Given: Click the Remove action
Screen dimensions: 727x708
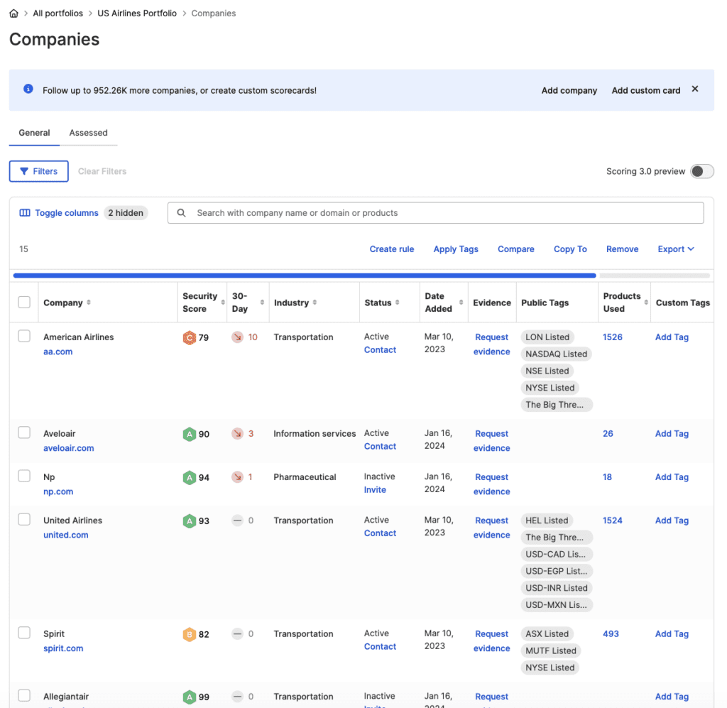Looking at the screenshot, I should pyautogui.click(x=622, y=249).
